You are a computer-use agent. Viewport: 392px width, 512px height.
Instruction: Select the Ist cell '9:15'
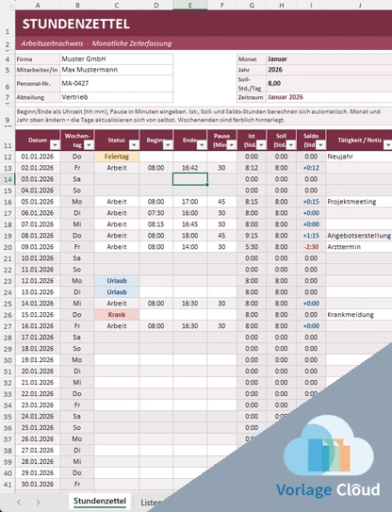click(252, 236)
